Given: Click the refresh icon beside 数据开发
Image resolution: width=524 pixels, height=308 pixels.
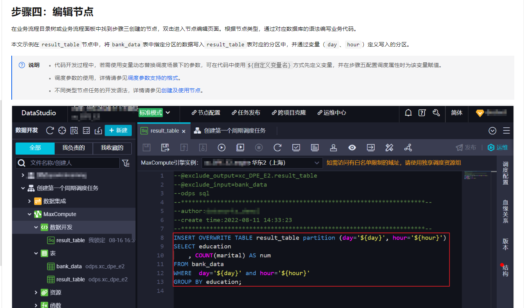Looking at the screenshot, I should (x=50, y=130).
